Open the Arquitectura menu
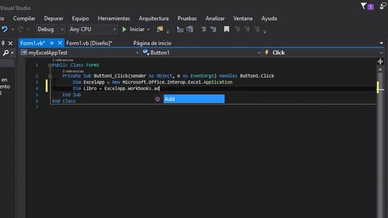This screenshot has height=218, width=388. point(153,19)
